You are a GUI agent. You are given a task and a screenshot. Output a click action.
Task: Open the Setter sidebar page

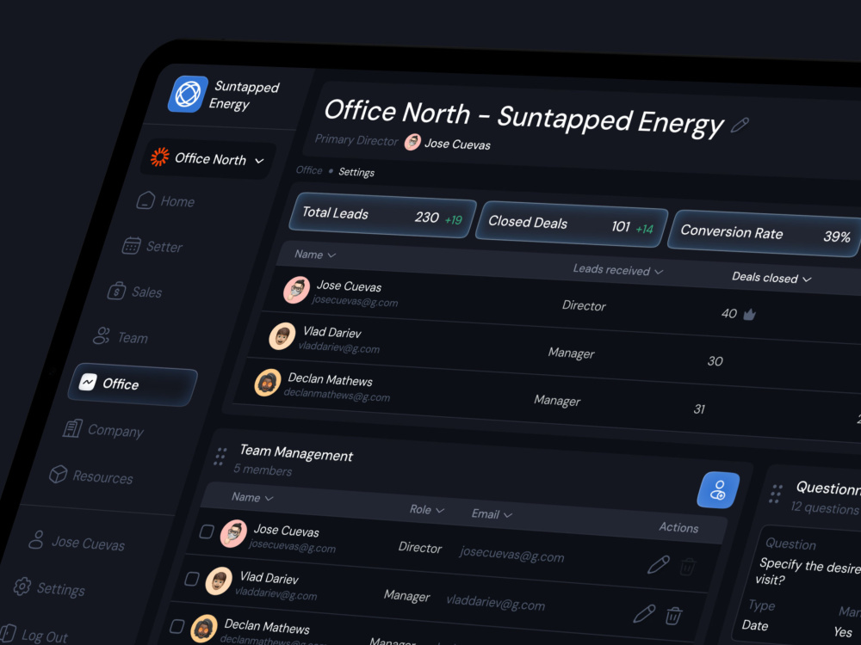pos(152,246)
